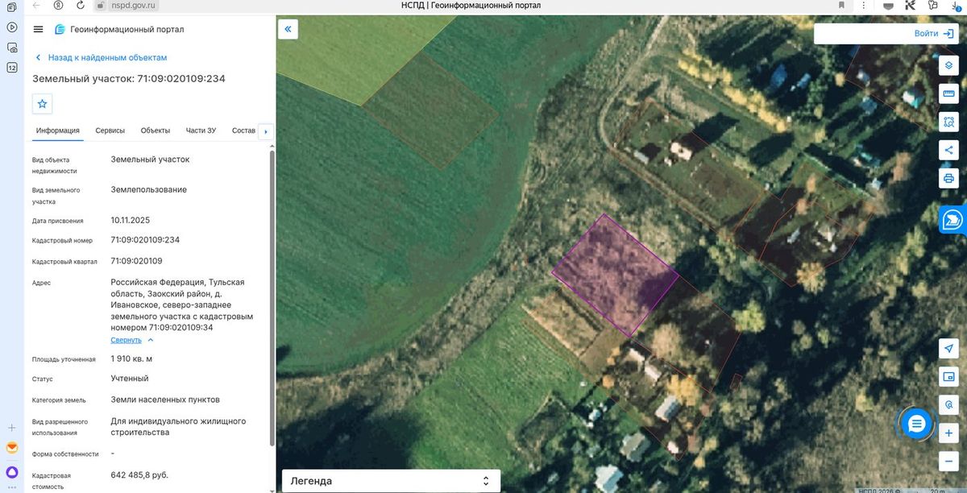Go back via Назад к найденным объектам

tap(101, 58)
